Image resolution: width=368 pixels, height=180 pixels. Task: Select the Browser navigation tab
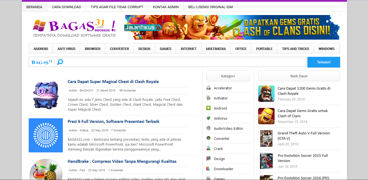click(93, 49)
